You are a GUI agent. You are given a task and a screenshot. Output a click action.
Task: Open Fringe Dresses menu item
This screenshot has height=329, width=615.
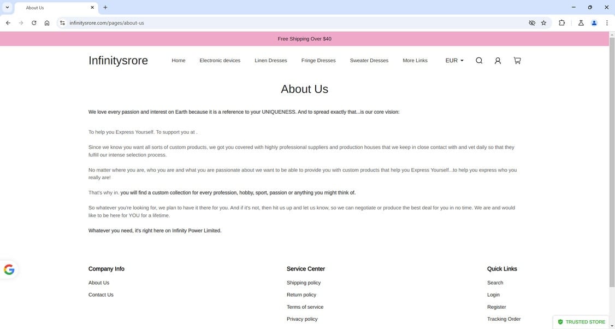tap(318, 61)
